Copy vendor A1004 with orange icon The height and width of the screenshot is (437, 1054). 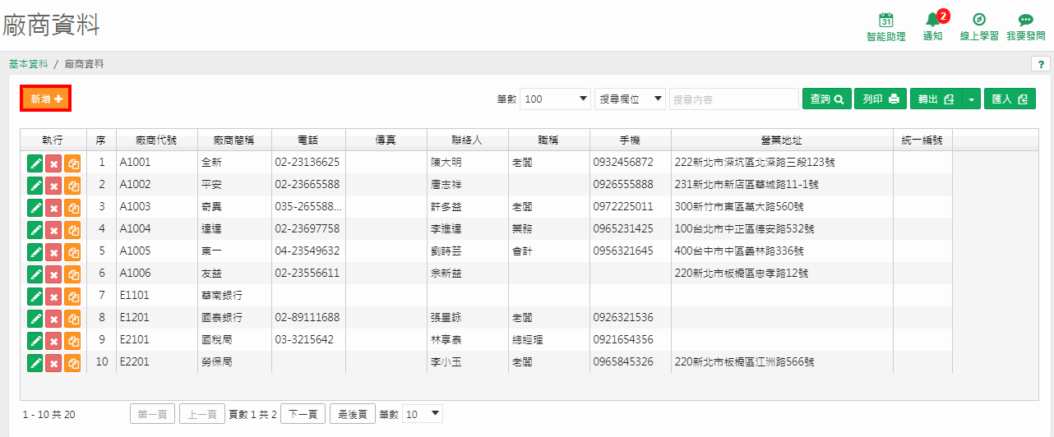72,229
